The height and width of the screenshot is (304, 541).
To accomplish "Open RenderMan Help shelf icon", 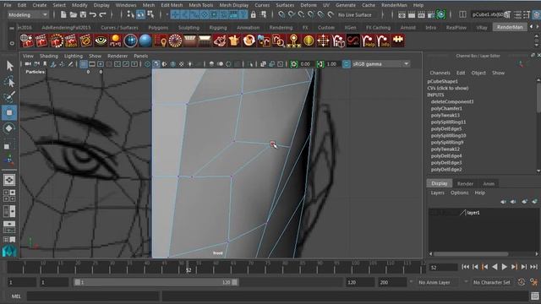I will [369, 41].
